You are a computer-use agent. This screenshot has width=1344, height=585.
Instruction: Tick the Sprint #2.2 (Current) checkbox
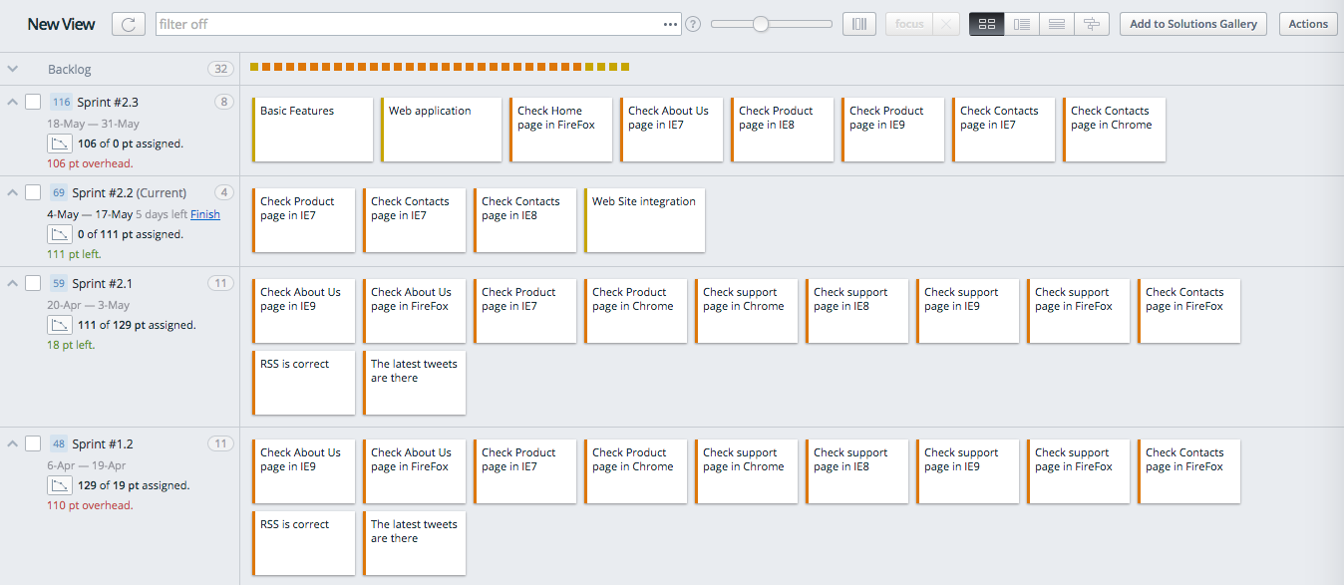[x=33, y=192]
